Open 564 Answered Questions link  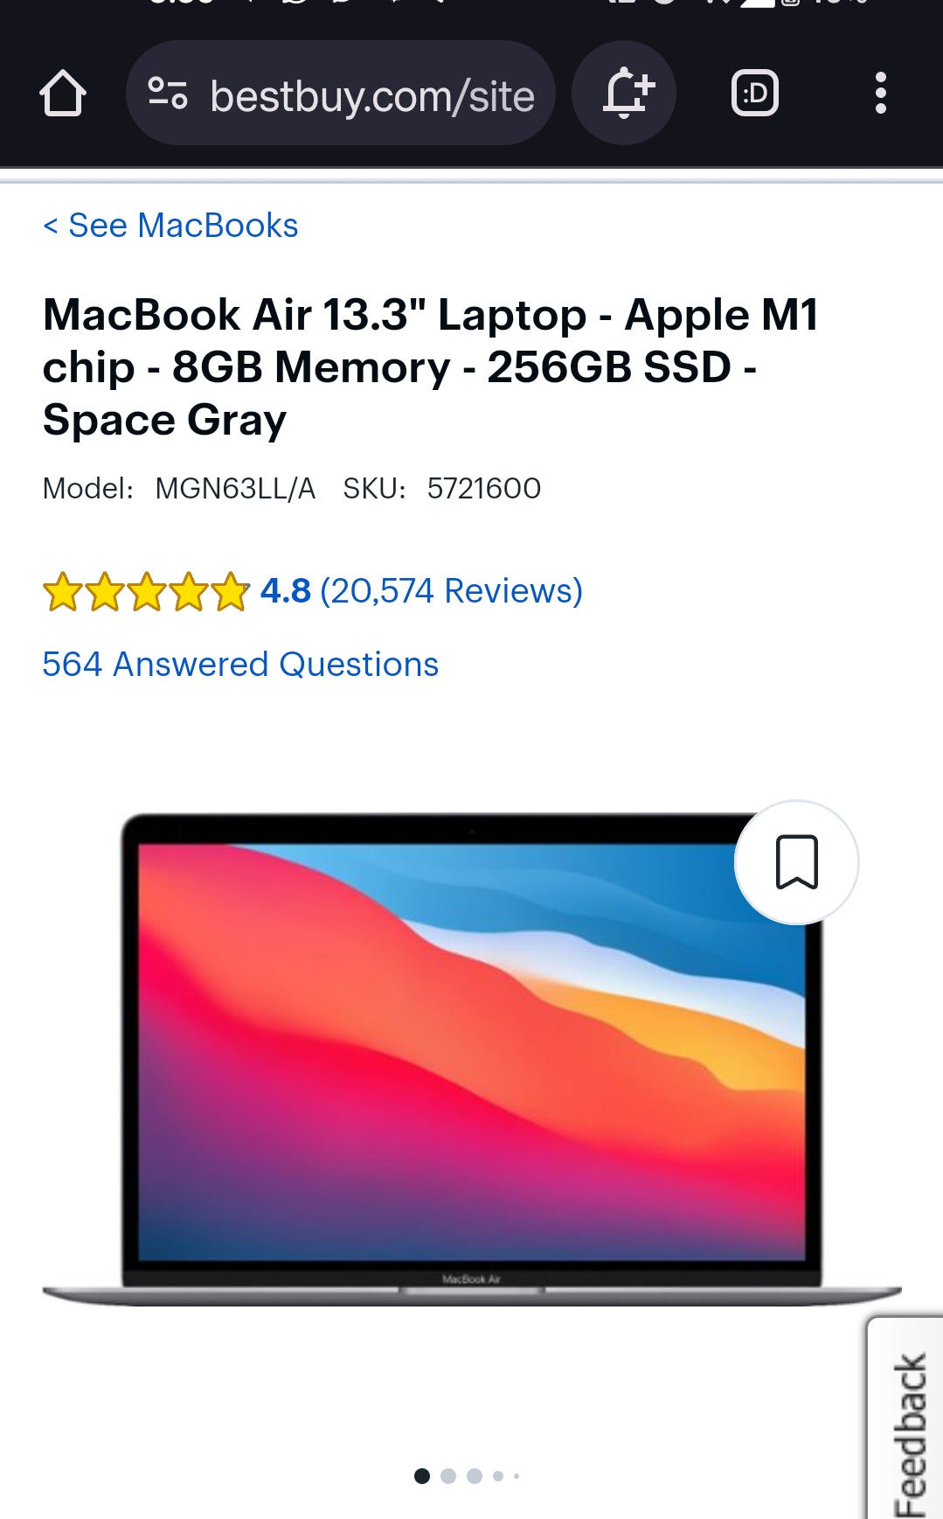click(x=240, y=665)
